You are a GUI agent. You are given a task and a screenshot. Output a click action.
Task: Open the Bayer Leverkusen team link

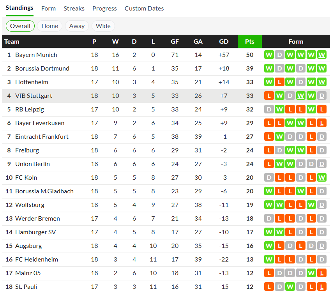click(x=40, y=123)
